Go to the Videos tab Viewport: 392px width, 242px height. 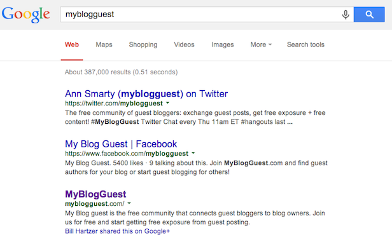click(184, 44)
